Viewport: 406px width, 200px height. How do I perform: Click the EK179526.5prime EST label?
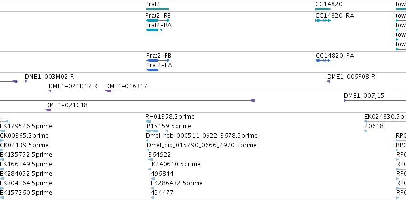click(x=26, y=126)
